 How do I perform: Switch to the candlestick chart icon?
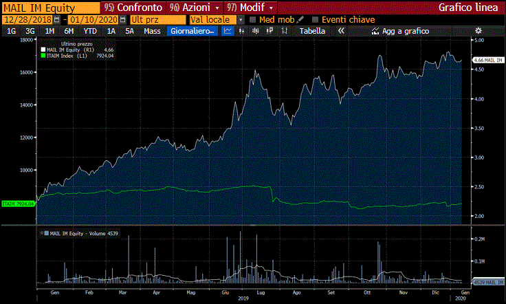pos(242,31)
